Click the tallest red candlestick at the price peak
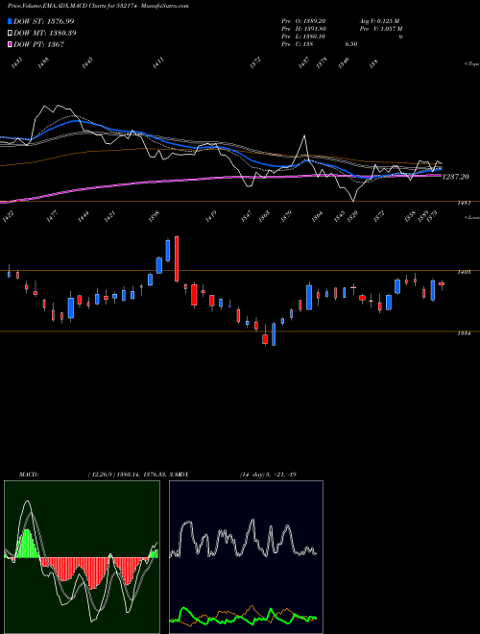Viewport: 480px width, 634px height. coord(177,258)
